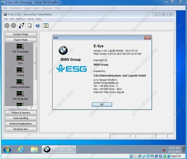Open VirtualBox Input menu
The height and width of the screenshot is (159, 187).
[x=36, y=8]
